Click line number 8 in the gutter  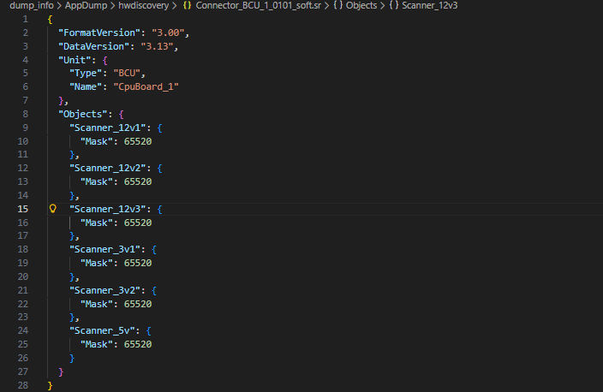(25, 113)
